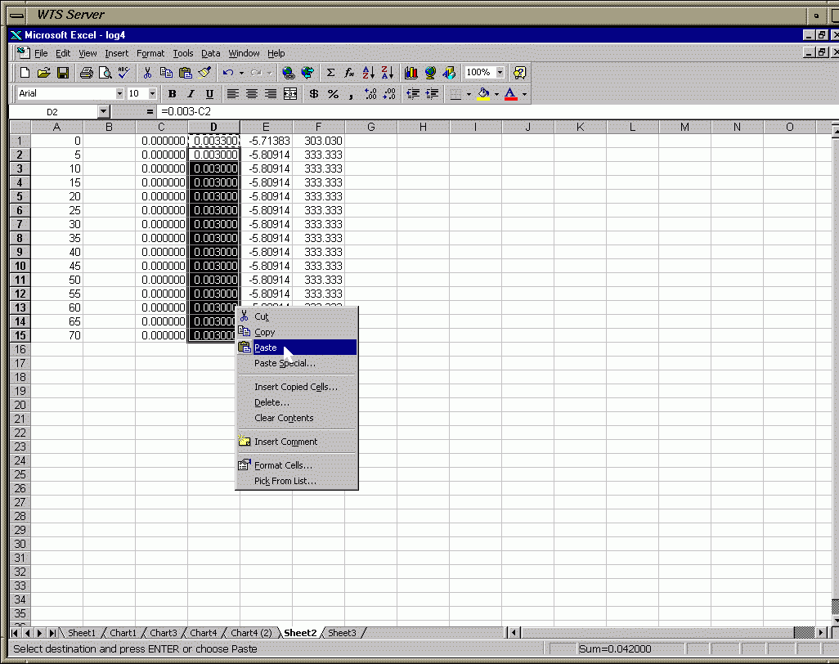
Task: Expand the zoom 100% dropdown
Action: [500, 73]
